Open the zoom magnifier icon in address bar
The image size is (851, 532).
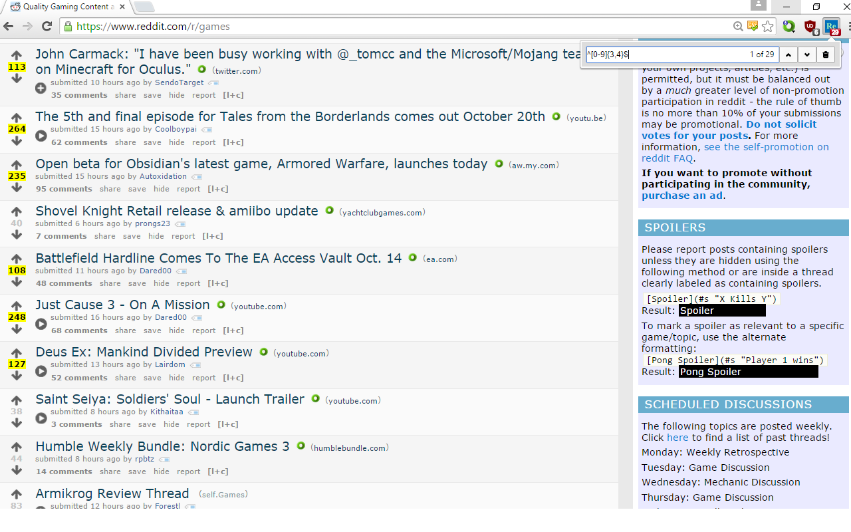point(738,27)
